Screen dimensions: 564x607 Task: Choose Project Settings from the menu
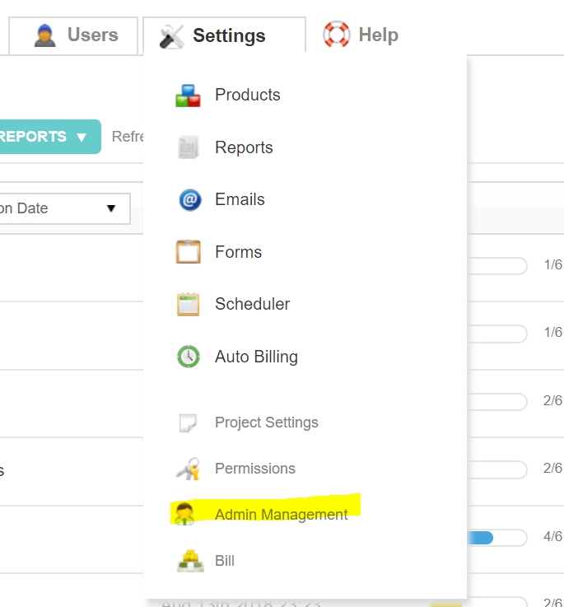pos(266,423)
